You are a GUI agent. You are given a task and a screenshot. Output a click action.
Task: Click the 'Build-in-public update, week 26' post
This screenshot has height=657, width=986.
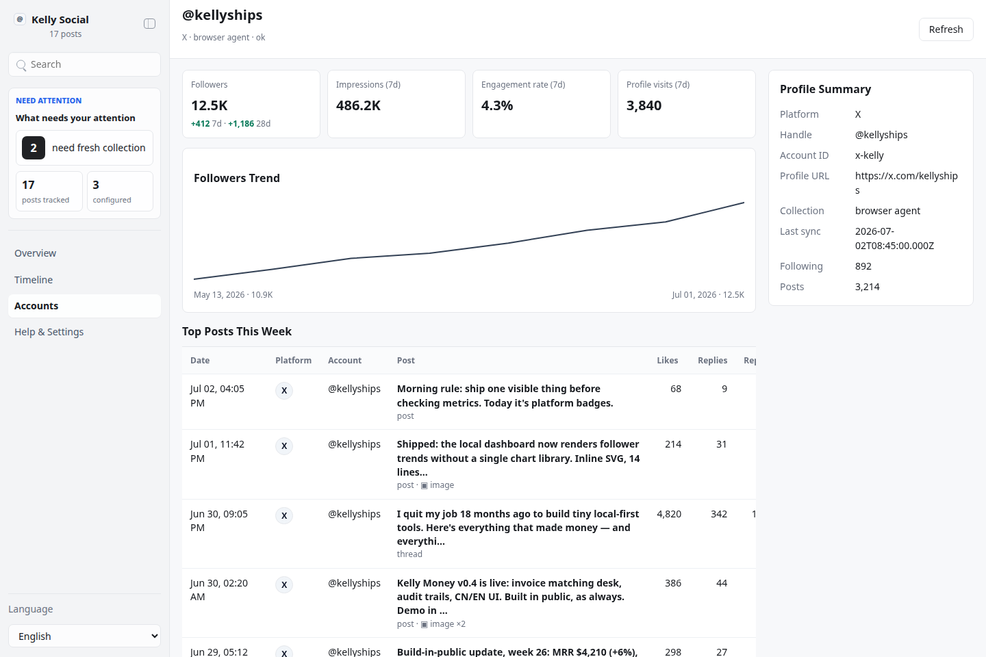coord(517,652)
